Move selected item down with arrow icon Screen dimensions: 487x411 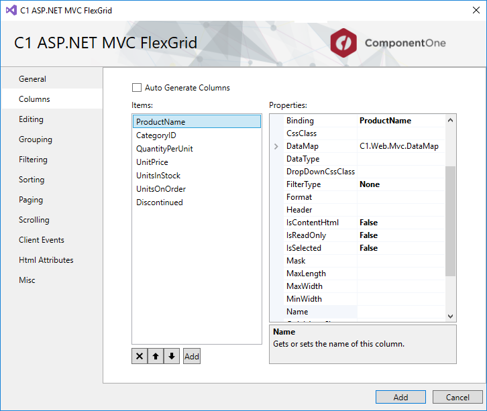pyautogui.click(x=172, y=357)
